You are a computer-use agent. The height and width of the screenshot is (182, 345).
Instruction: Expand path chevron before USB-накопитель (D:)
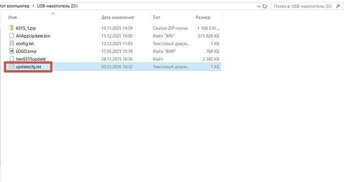[x=33, y=6]
